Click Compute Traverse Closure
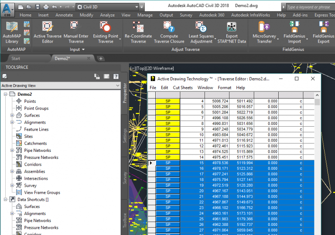Viewport: 335px width, 235px height. point(169,33)
